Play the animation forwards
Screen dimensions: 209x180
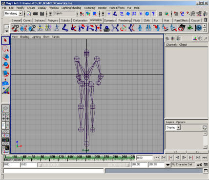(184, 158)
